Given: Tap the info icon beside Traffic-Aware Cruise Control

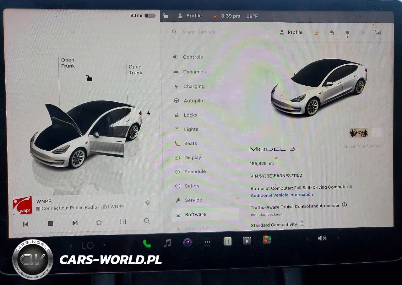Looking at the screenshot, I should click(x=344, y=205).
